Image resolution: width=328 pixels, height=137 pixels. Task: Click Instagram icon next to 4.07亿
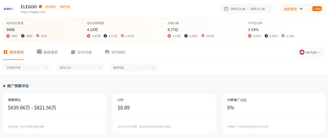tap(203, 36)
